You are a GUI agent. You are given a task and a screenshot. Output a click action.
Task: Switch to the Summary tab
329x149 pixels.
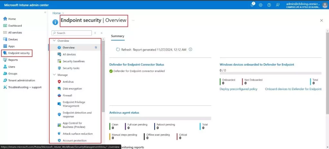coord(118,36)
